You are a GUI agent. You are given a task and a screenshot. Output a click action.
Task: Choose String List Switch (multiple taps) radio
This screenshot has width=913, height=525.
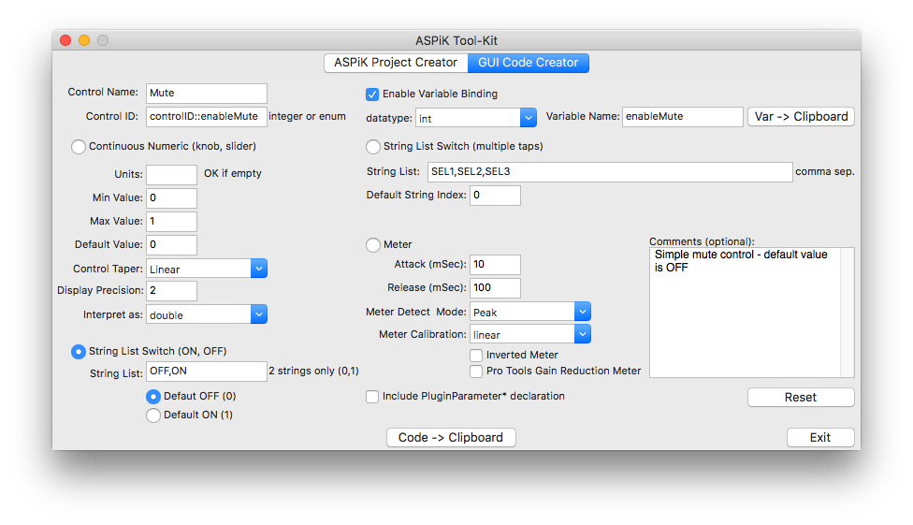[373, 147]
